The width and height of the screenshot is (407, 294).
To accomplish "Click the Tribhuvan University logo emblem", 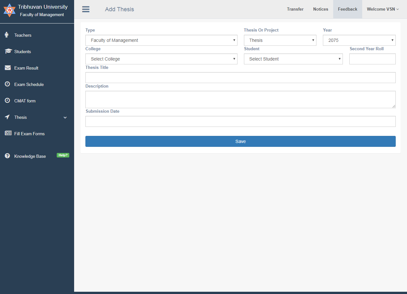I will [9, 10].
